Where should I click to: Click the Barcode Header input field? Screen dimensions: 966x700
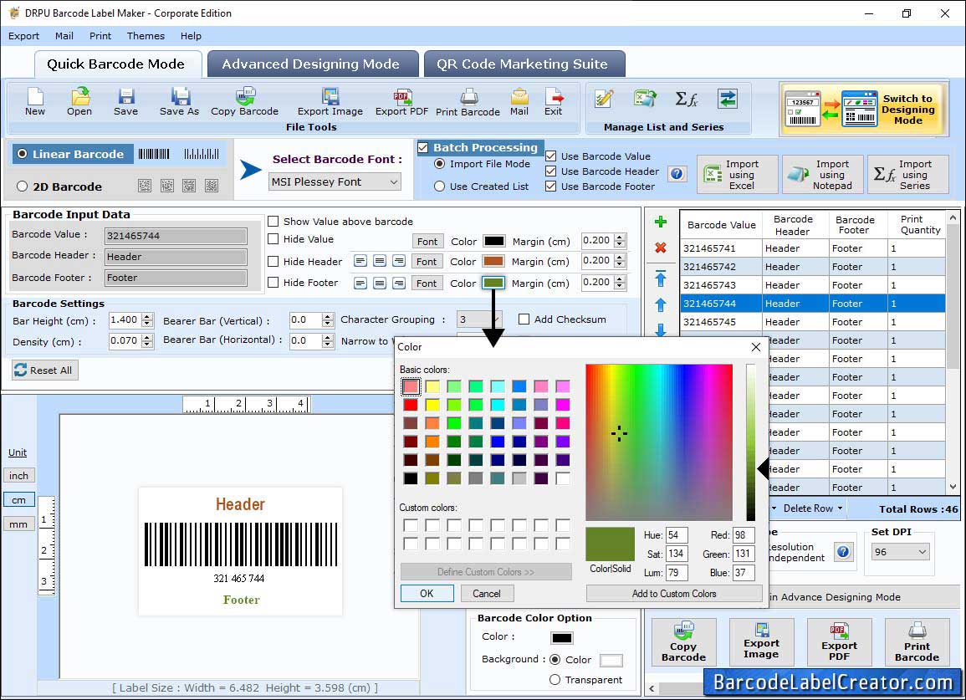tap(176, 257)
